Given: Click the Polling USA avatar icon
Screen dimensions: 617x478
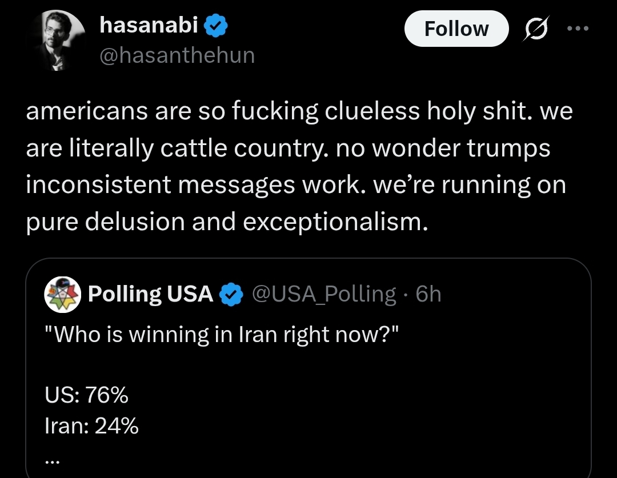Looking at the screenshot, I should click(62, 294).
